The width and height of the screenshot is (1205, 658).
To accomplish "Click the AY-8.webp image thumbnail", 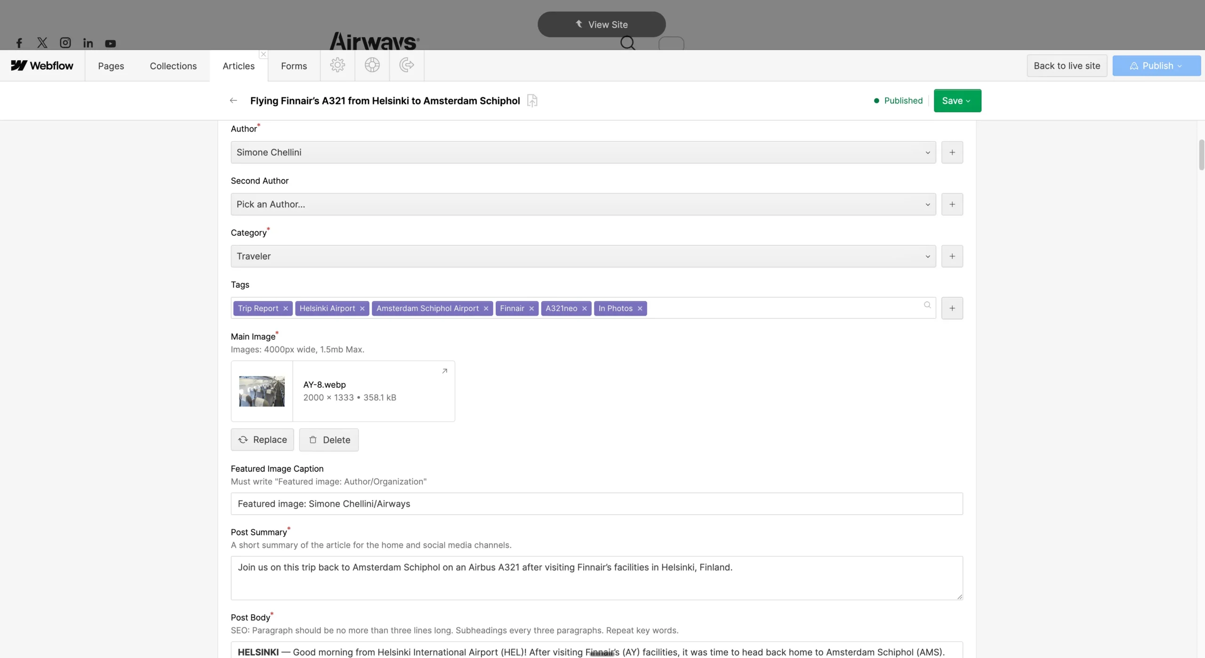I will 262,391.
